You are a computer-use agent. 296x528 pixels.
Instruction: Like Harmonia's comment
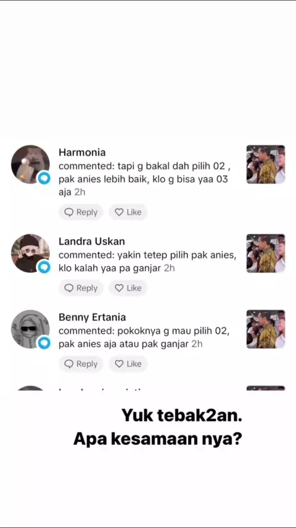[128, 212]
